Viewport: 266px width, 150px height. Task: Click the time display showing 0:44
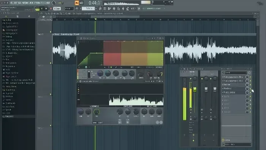click(x=95, y=3)
